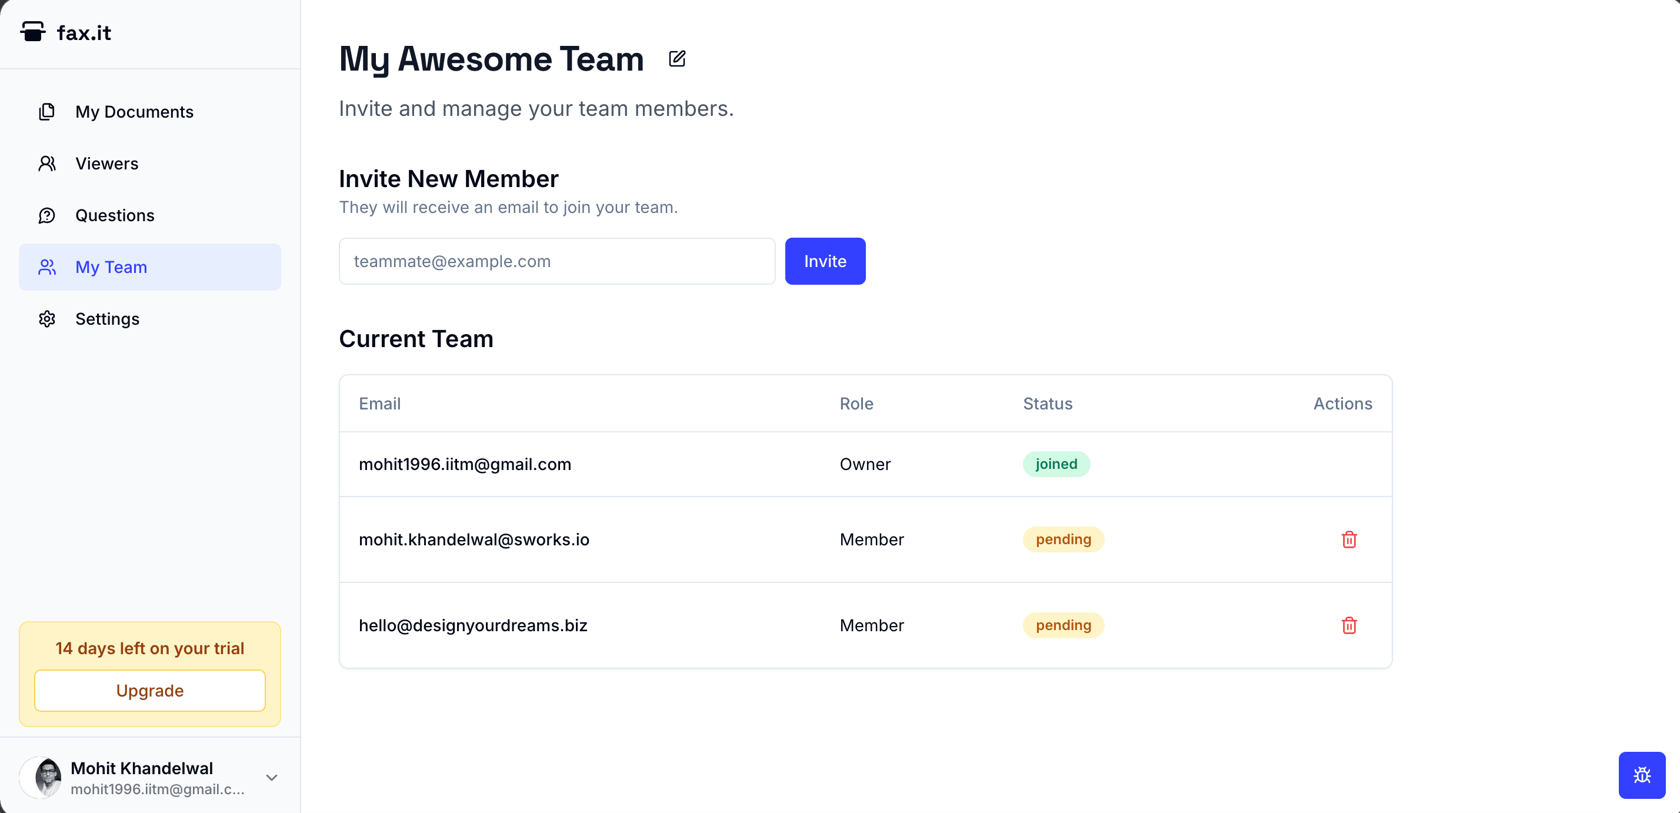Image resolution: width=1680 pixels, height=813 pixels.
Task: Click the joined status badge
Action: tap(1056, 464)
